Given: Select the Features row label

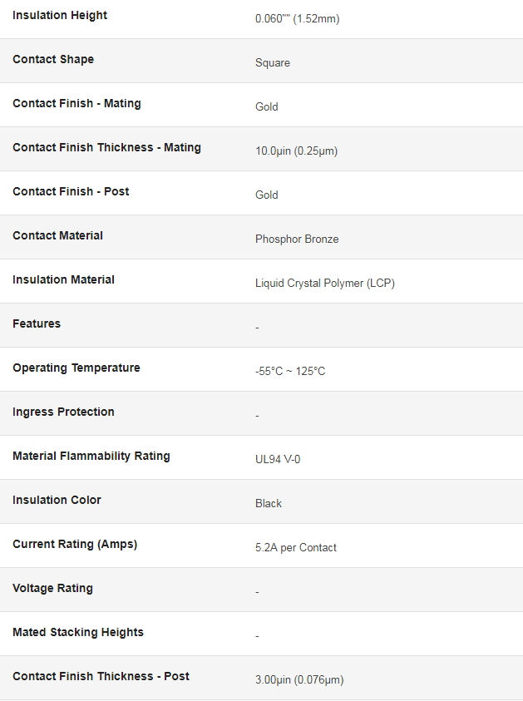Looking at the screenshot, I should 37,323.
